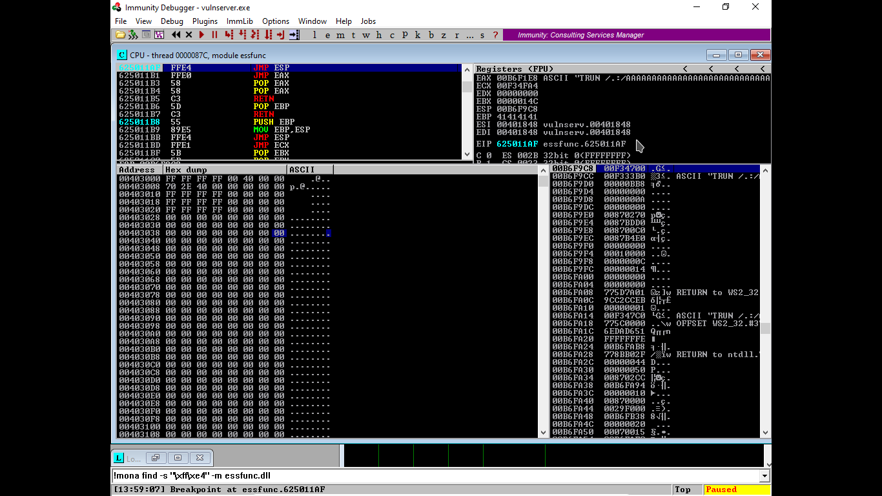Open the Options menu

pyautogui.click(x=276, y=21)
